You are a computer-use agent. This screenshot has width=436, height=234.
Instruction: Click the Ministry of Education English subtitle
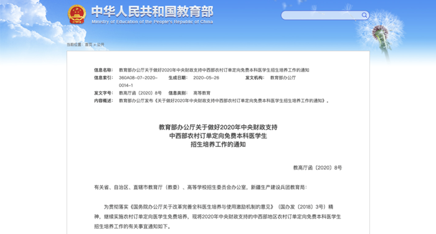153,22
